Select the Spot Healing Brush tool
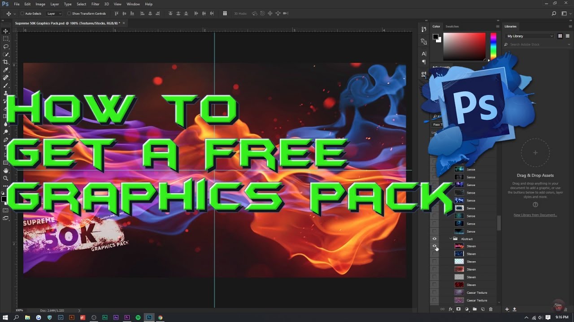 (x=6, y=77)
